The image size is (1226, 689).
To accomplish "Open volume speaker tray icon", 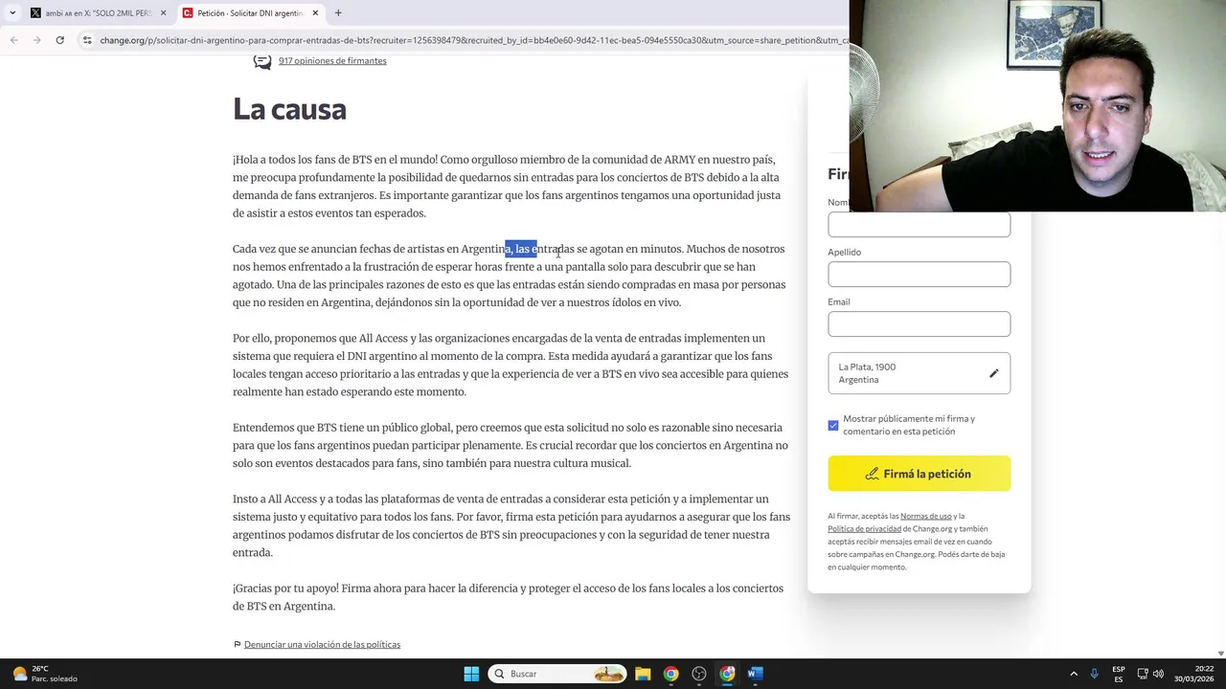I will (x=1159, y=674).
